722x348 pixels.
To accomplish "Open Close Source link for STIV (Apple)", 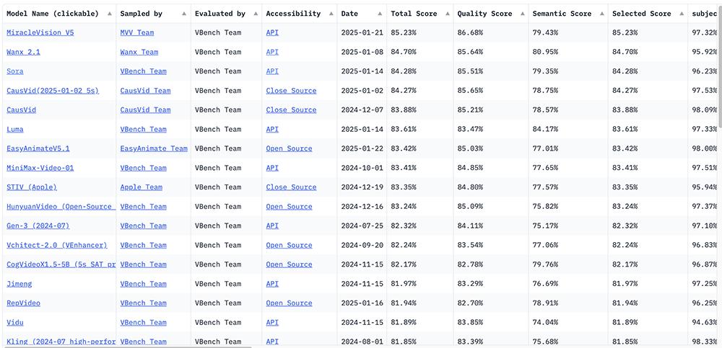I will coord(291,187).
